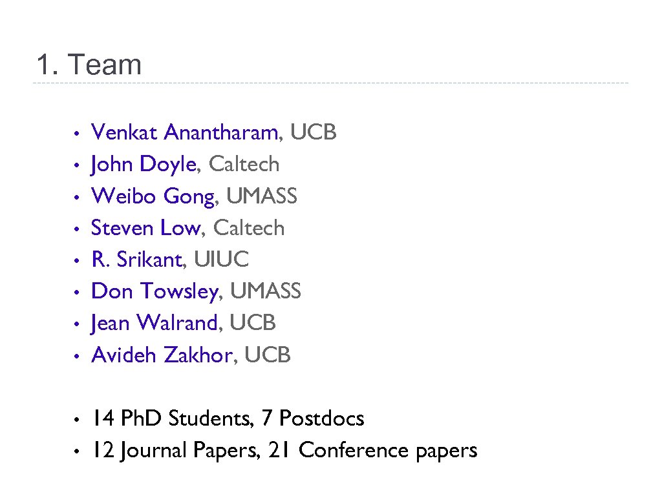Click the Don Towsley name
This screenshot has width=662, height=496.
155,291
